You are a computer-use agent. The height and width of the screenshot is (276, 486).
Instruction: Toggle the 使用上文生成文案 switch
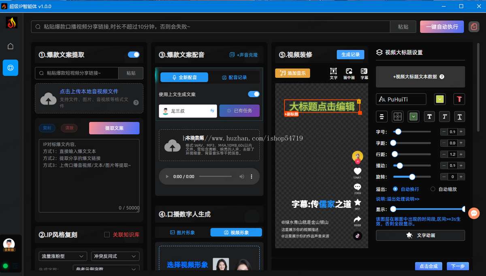tap(254, 94)
